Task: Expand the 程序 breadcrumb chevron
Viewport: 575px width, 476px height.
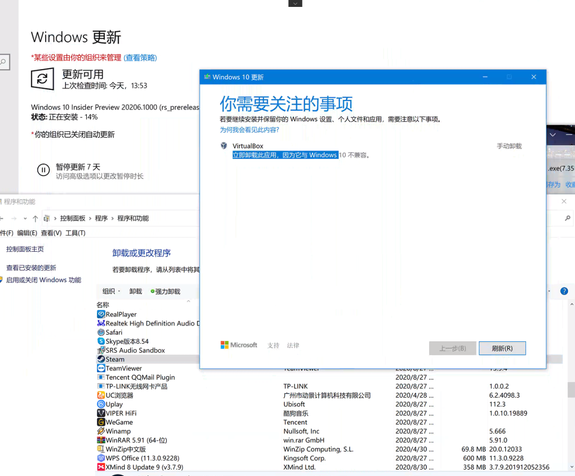Action: (x=112, y=219)
